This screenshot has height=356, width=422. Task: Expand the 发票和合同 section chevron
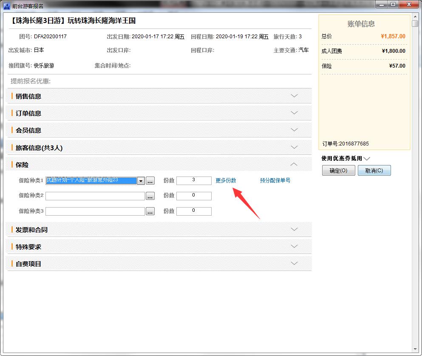pyautogui.click(x=294, y=229)
